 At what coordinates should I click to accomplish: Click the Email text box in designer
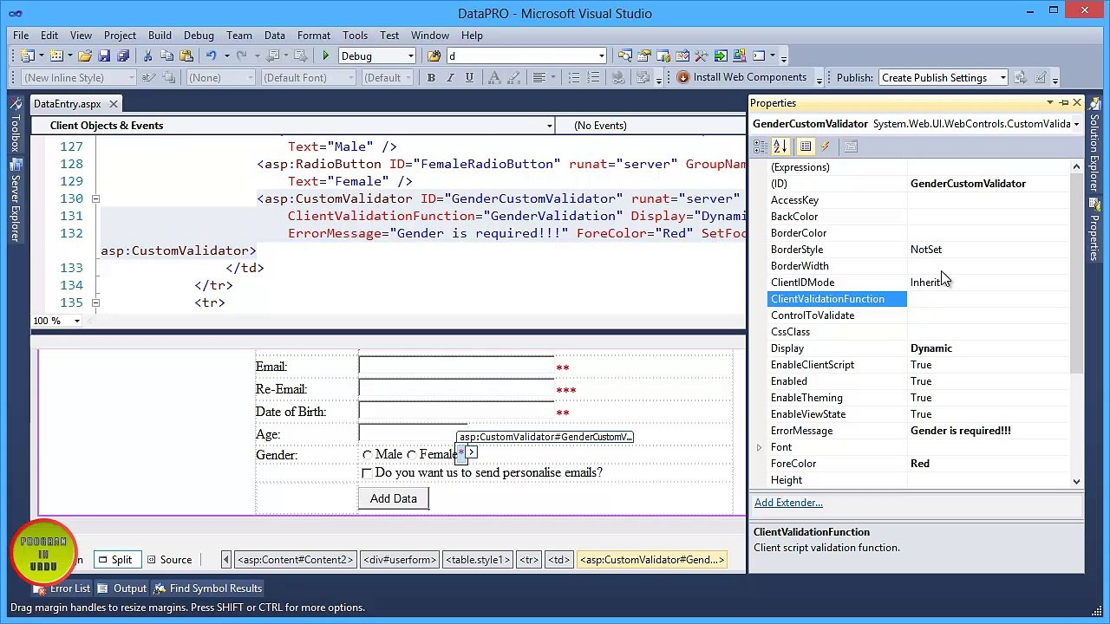[x=456, y=367]
